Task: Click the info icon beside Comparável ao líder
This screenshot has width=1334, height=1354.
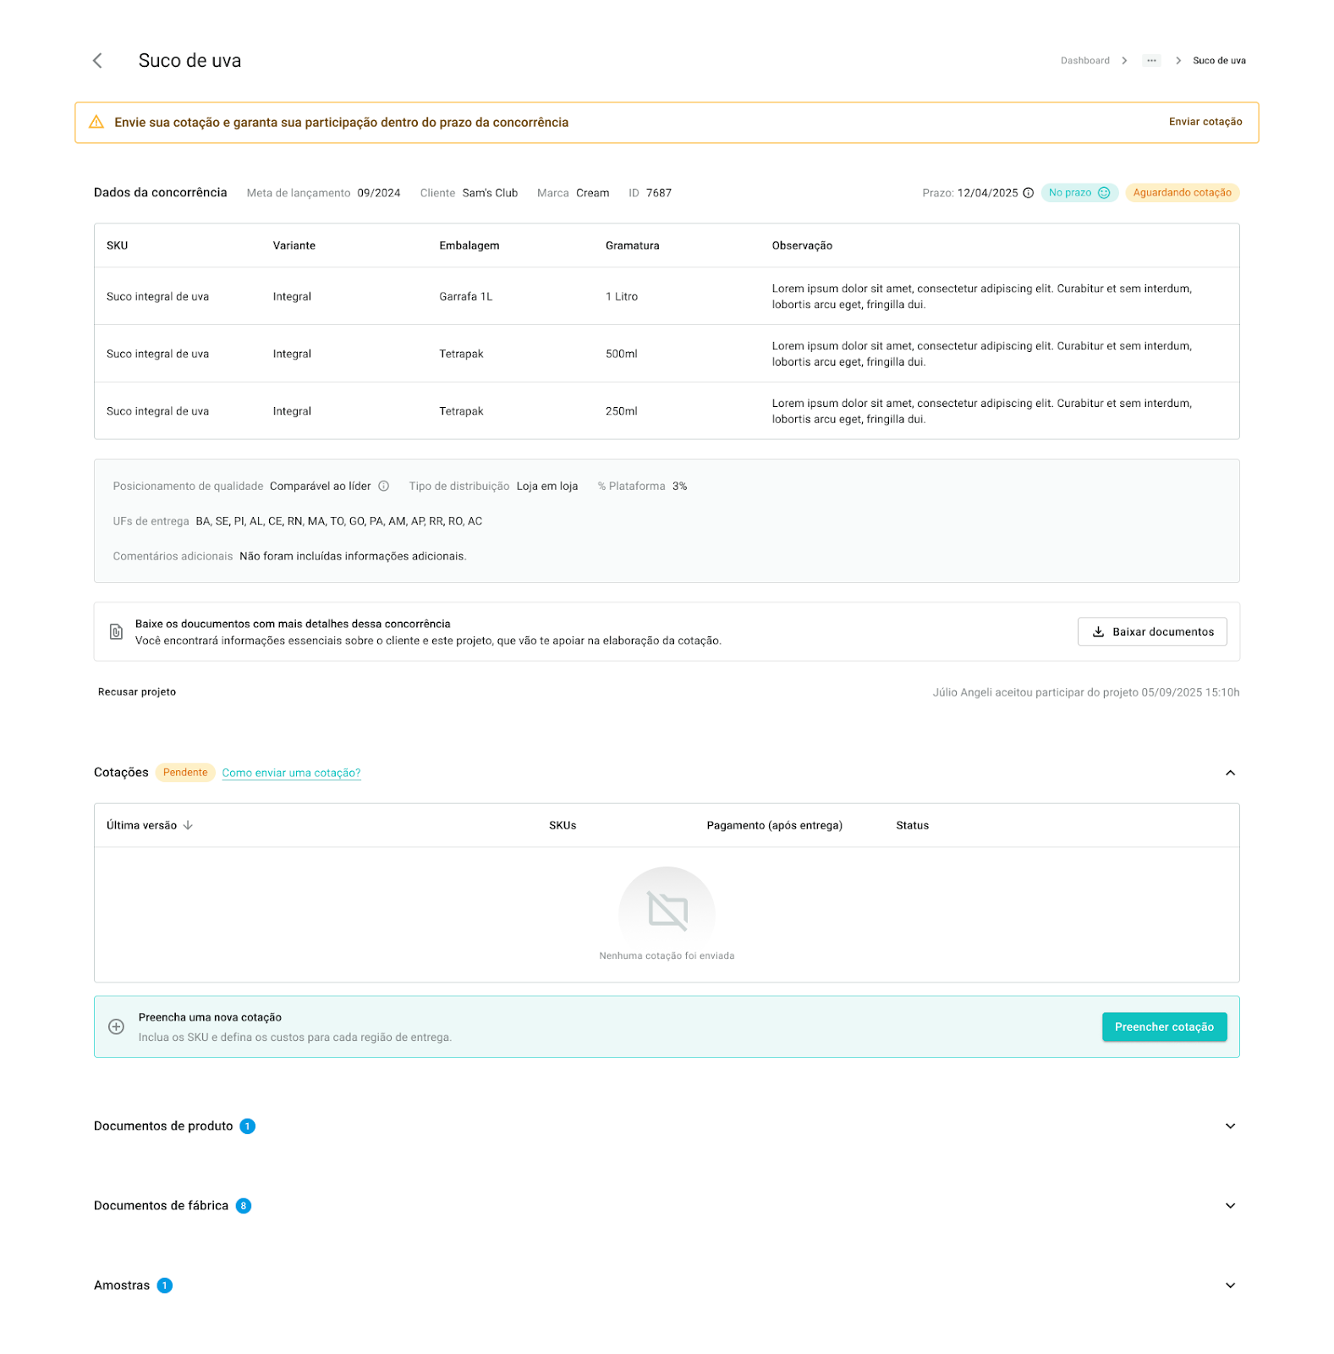Action: (x=383, y=486)
